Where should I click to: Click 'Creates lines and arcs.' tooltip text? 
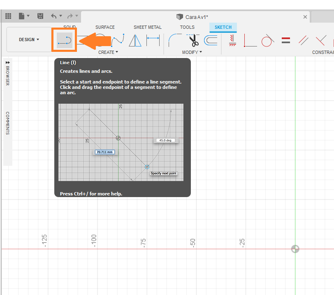(86, 71)
